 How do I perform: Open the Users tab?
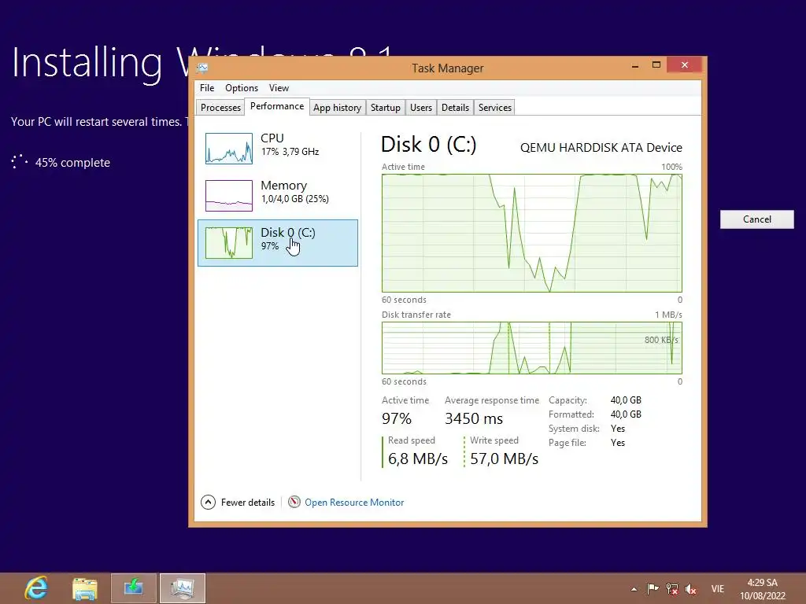click(421, 107)
